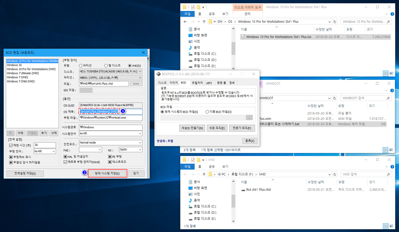This screenshot has height=232, width=399.
Task: Click Save Global Settings button
Action: (x=25, y=173)
